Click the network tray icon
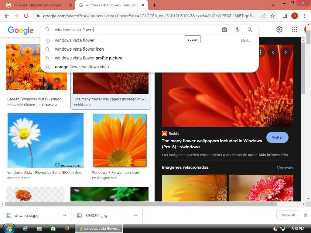The height and width of the screenshot is (233, 311). tap(282, 229)
